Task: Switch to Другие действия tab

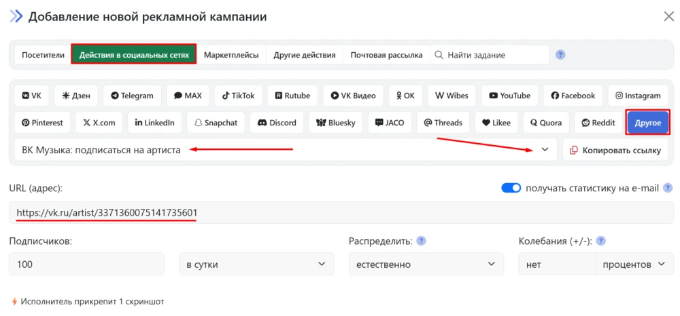Action: pos(305,55)
